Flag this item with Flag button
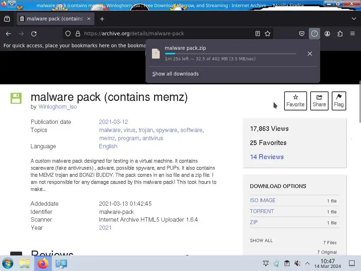The image size is (361, 271). (x=339, y=101)
